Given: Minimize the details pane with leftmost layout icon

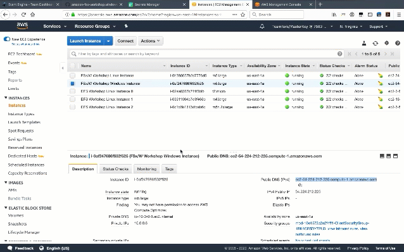Looking at the screenshot, I should [x=382, y=156].
